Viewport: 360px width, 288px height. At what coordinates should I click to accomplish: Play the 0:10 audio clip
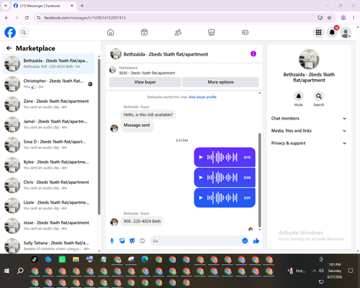201,158
